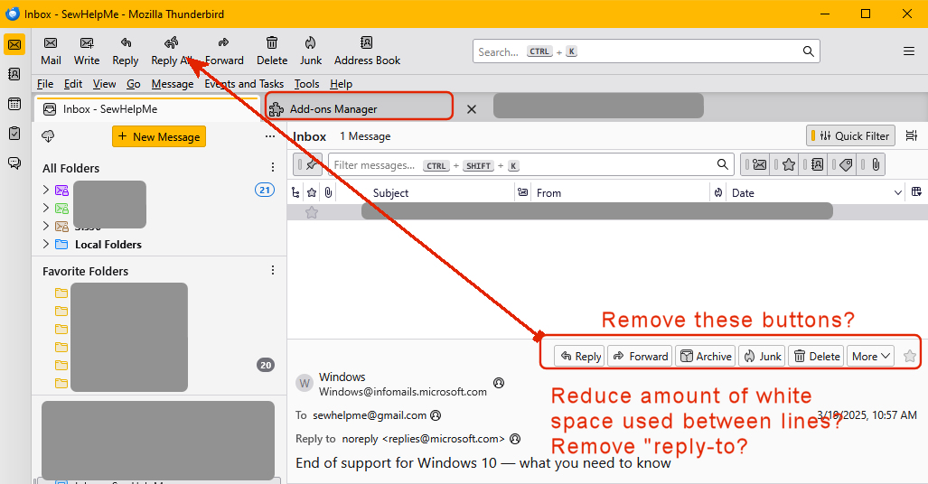Viewport: 928px width, 484px height.
Task: Expand the third account with brown icon
Action: pyautogui.click(x=46, y=226)
